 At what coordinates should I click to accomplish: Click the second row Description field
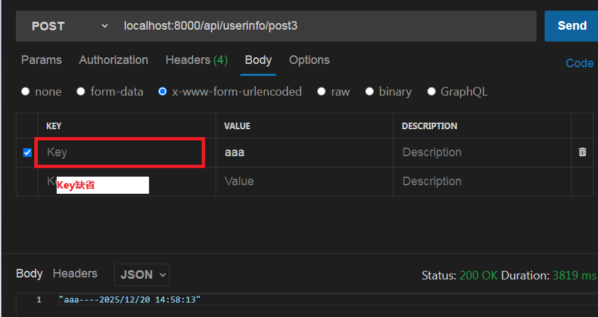[482, 181]
